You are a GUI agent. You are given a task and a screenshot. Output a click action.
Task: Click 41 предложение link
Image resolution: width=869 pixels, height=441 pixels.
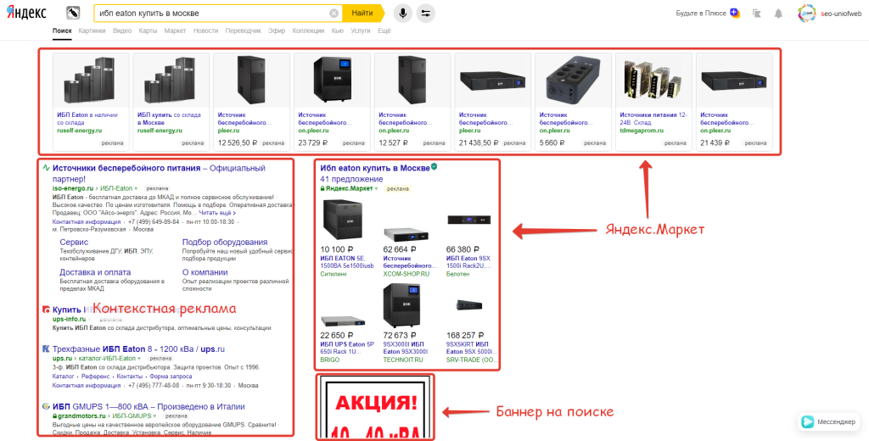tap(351, 179)
